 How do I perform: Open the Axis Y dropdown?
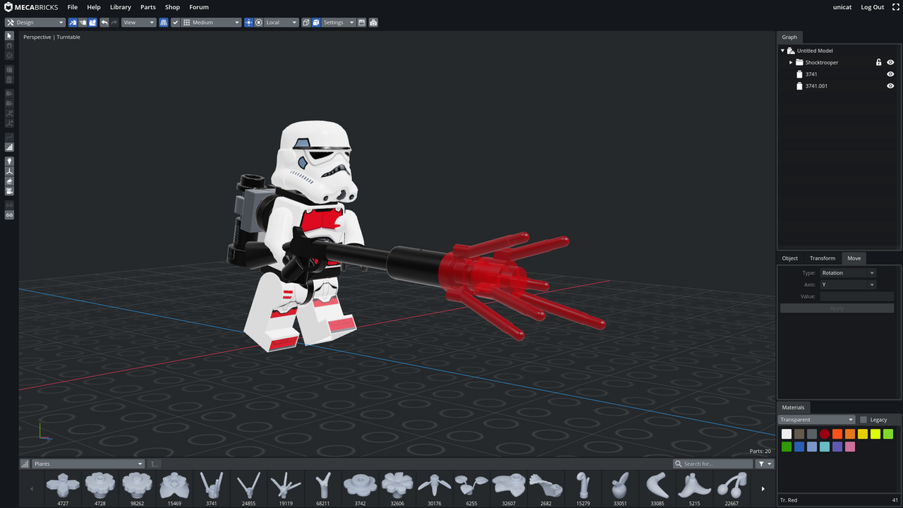(x=847, y=284)
